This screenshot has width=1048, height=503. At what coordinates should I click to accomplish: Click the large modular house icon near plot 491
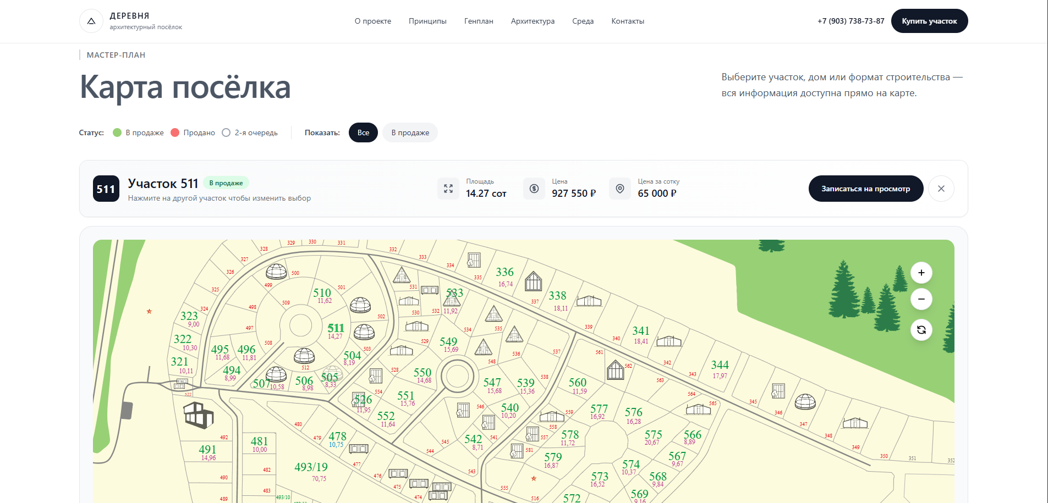(199, 415)
